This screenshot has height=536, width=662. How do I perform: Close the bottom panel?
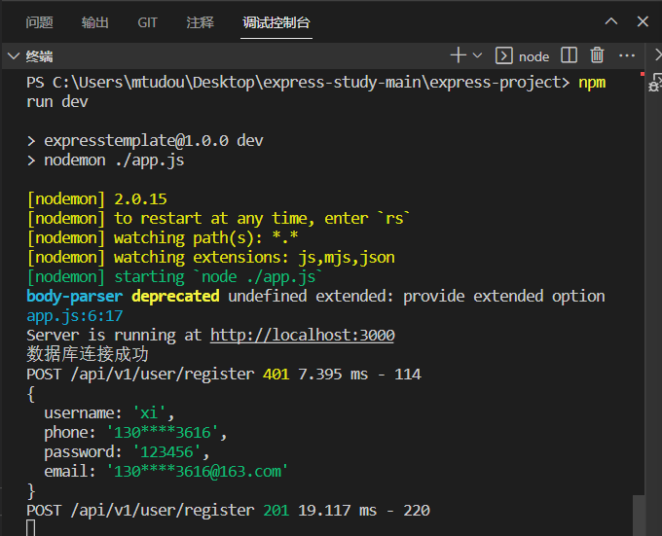[x=643, y=21]
